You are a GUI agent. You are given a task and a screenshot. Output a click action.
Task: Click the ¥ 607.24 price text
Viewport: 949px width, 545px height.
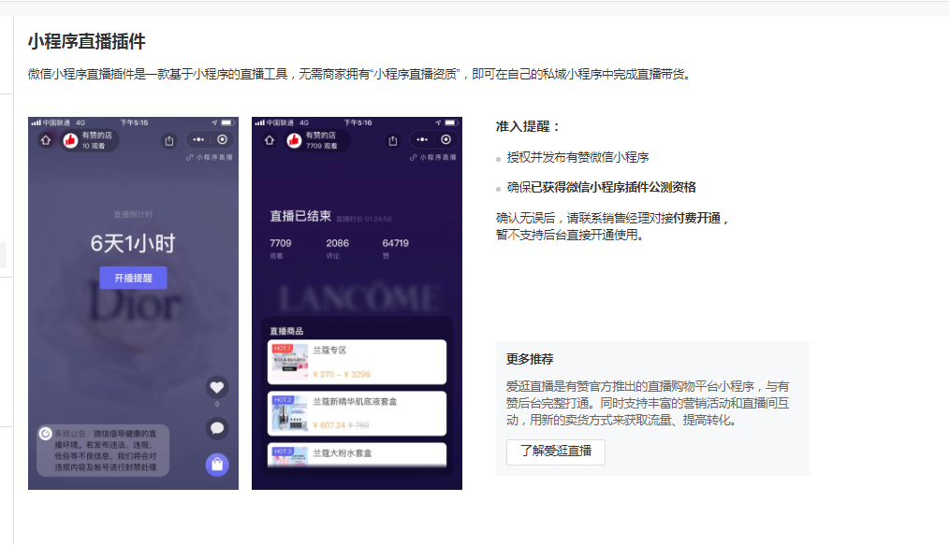pyautogui.click(x=329, y=425)
